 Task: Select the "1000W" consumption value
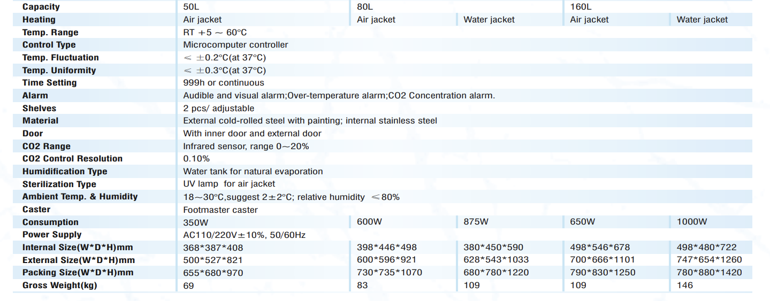[692, 222]
